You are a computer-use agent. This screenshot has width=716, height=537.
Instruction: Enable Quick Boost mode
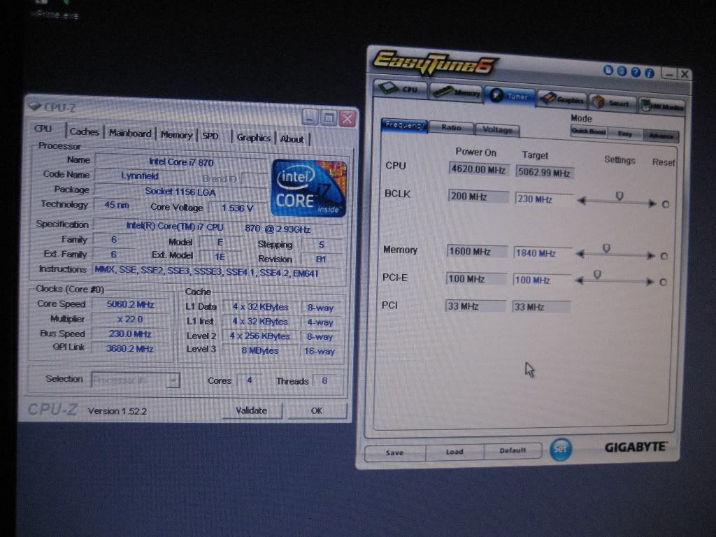pyautogui.click(x=589, y=131)
